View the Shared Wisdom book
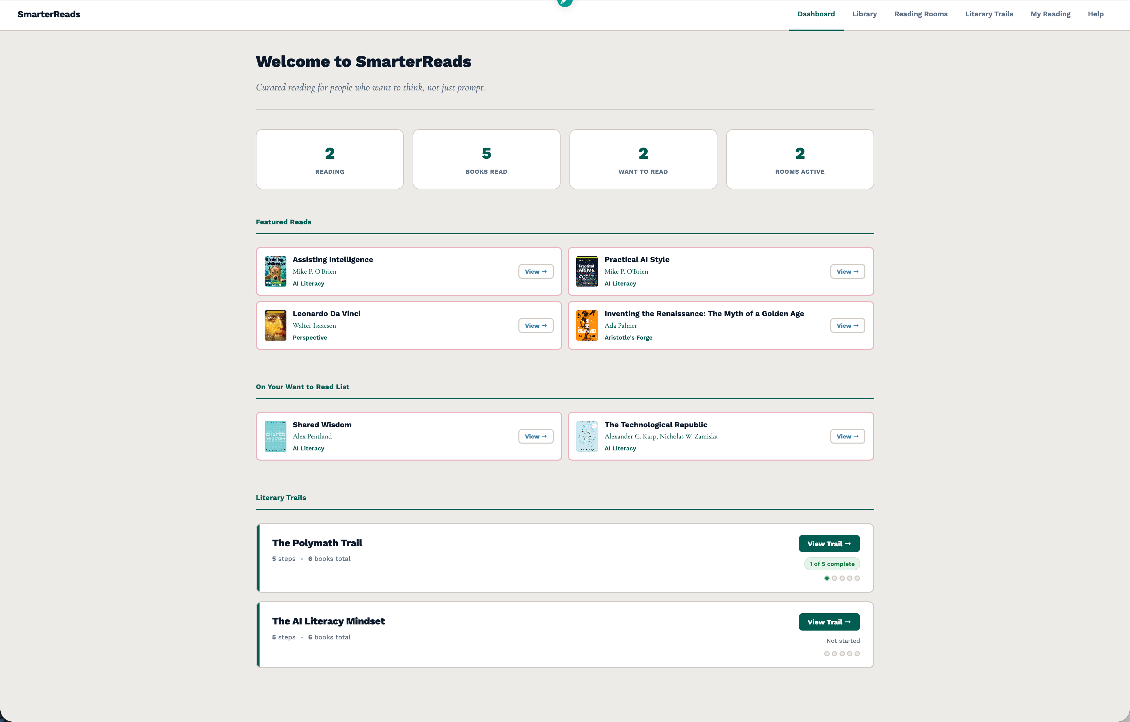The image size is (1130, 722). [x=535, y=436]
